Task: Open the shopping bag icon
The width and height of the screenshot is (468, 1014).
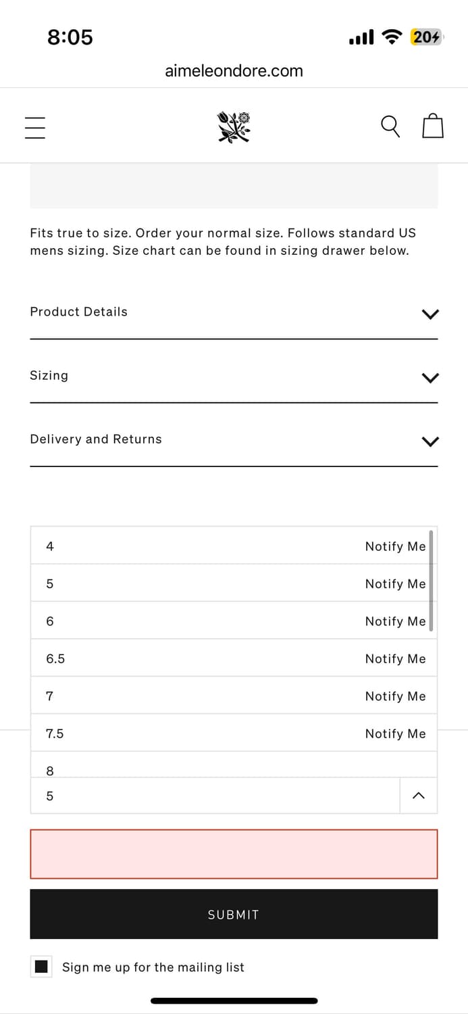Action: click(433, 126)
